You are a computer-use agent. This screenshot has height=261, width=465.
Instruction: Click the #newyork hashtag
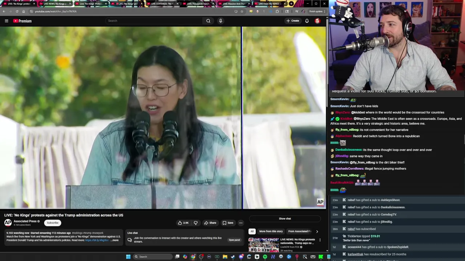98,233
